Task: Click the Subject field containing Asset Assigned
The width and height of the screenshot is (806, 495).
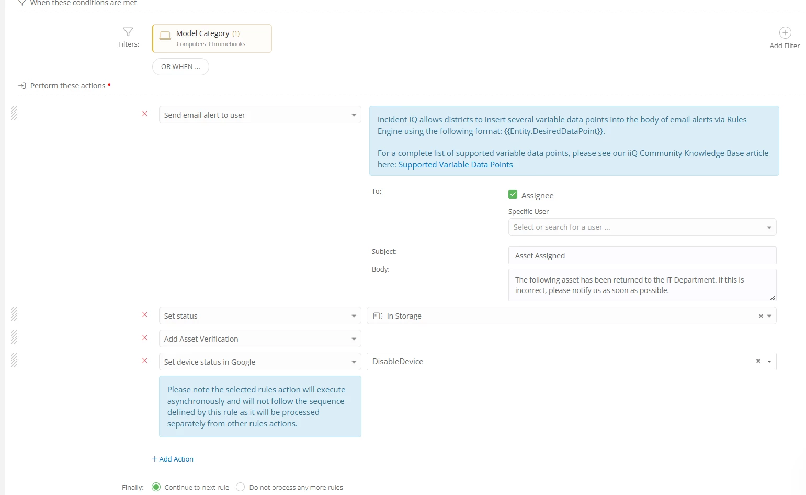Action: click(642, 255)
